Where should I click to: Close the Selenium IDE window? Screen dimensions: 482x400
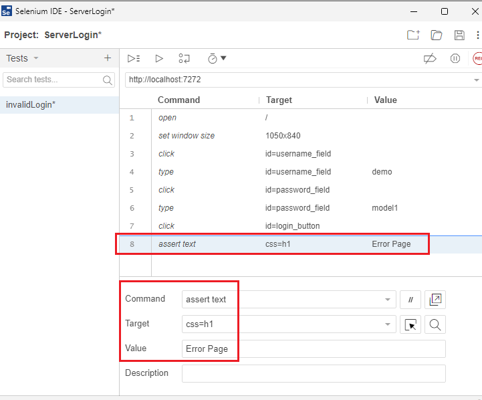pyautogui.click(x=475, y=11)
